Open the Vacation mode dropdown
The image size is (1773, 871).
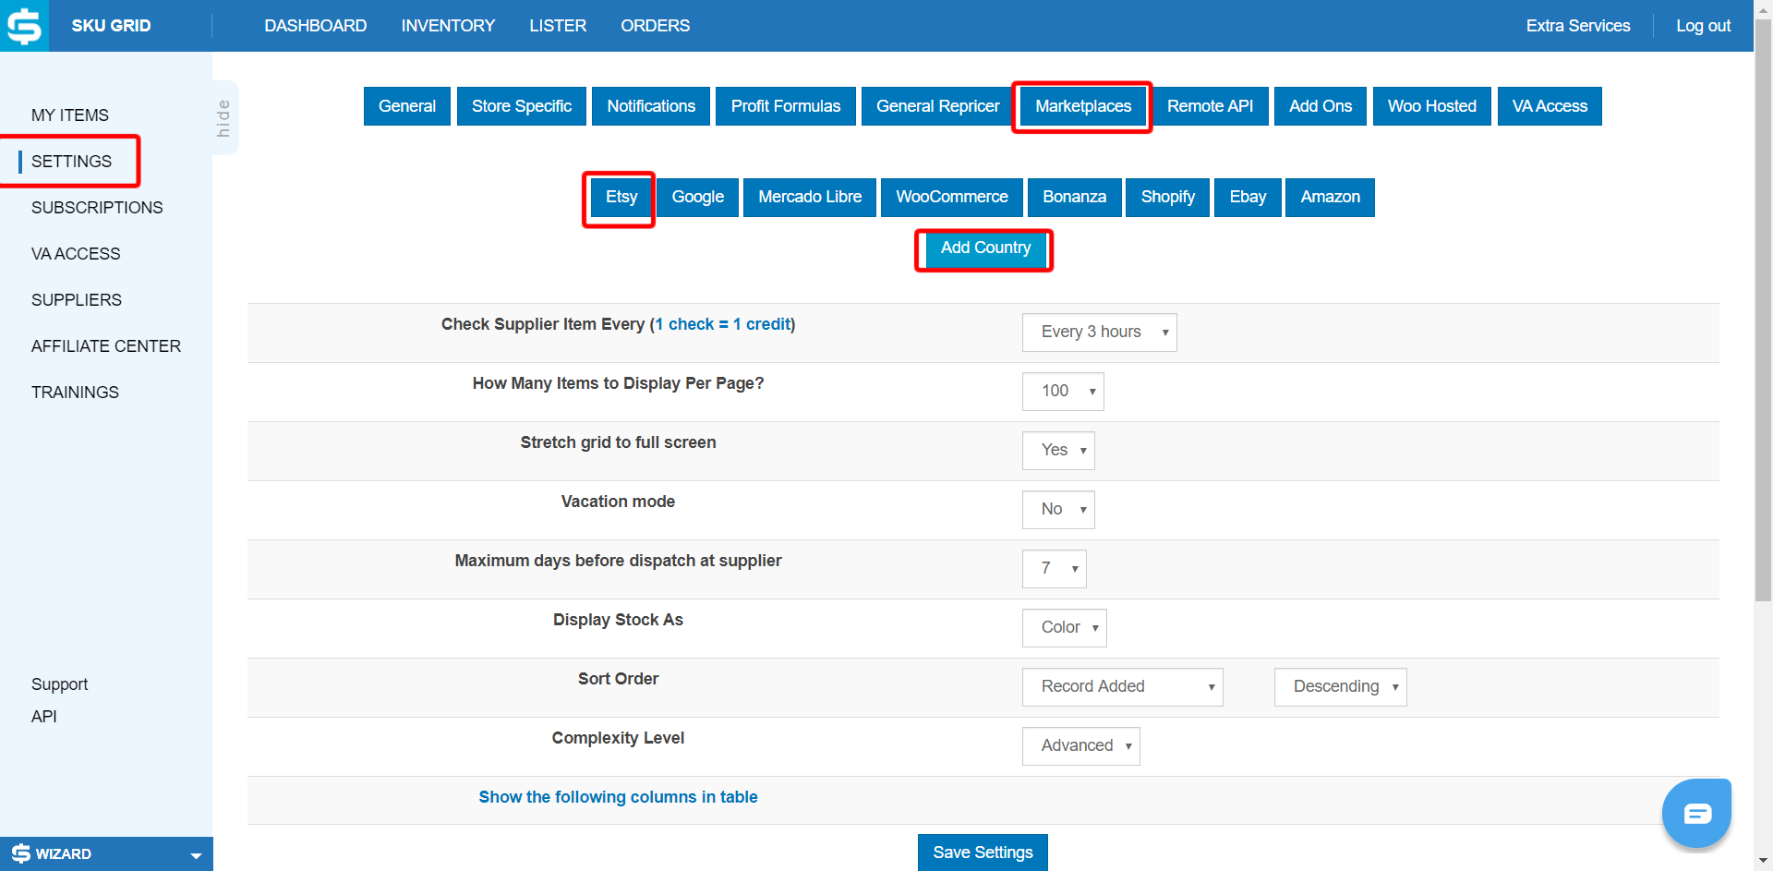pos(1058,510)
